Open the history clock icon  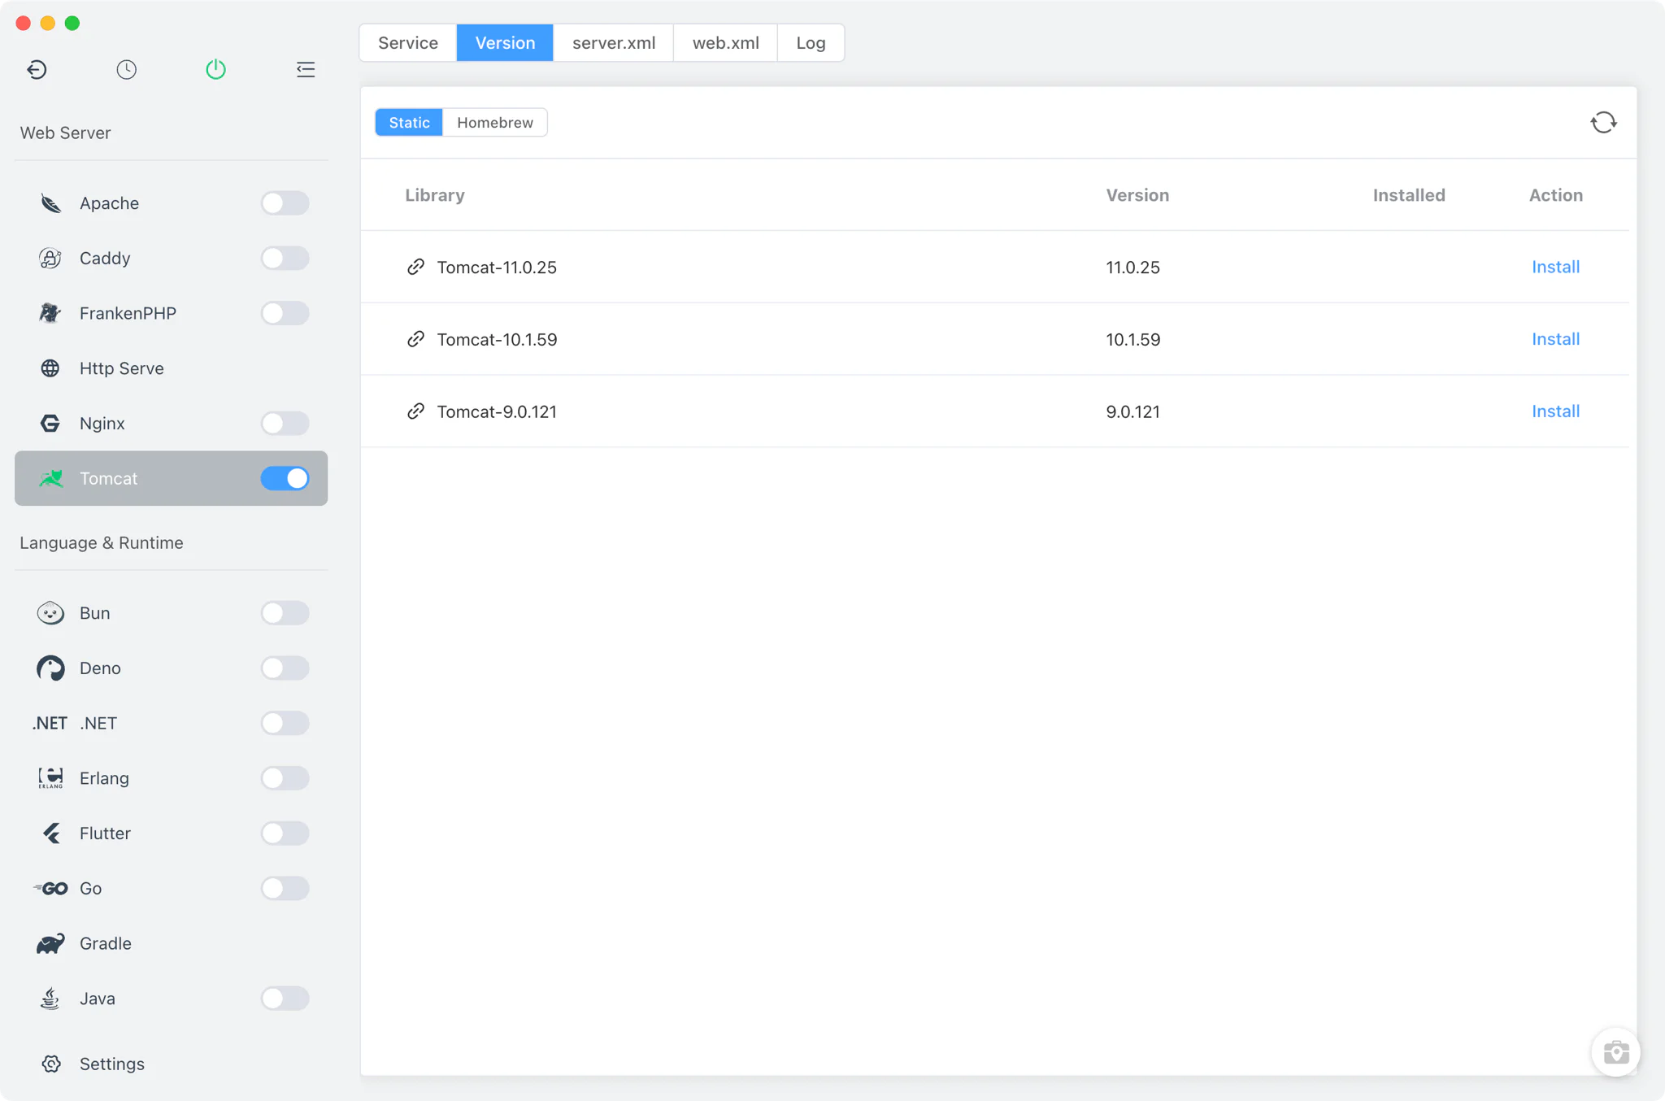tap(126, 69)
